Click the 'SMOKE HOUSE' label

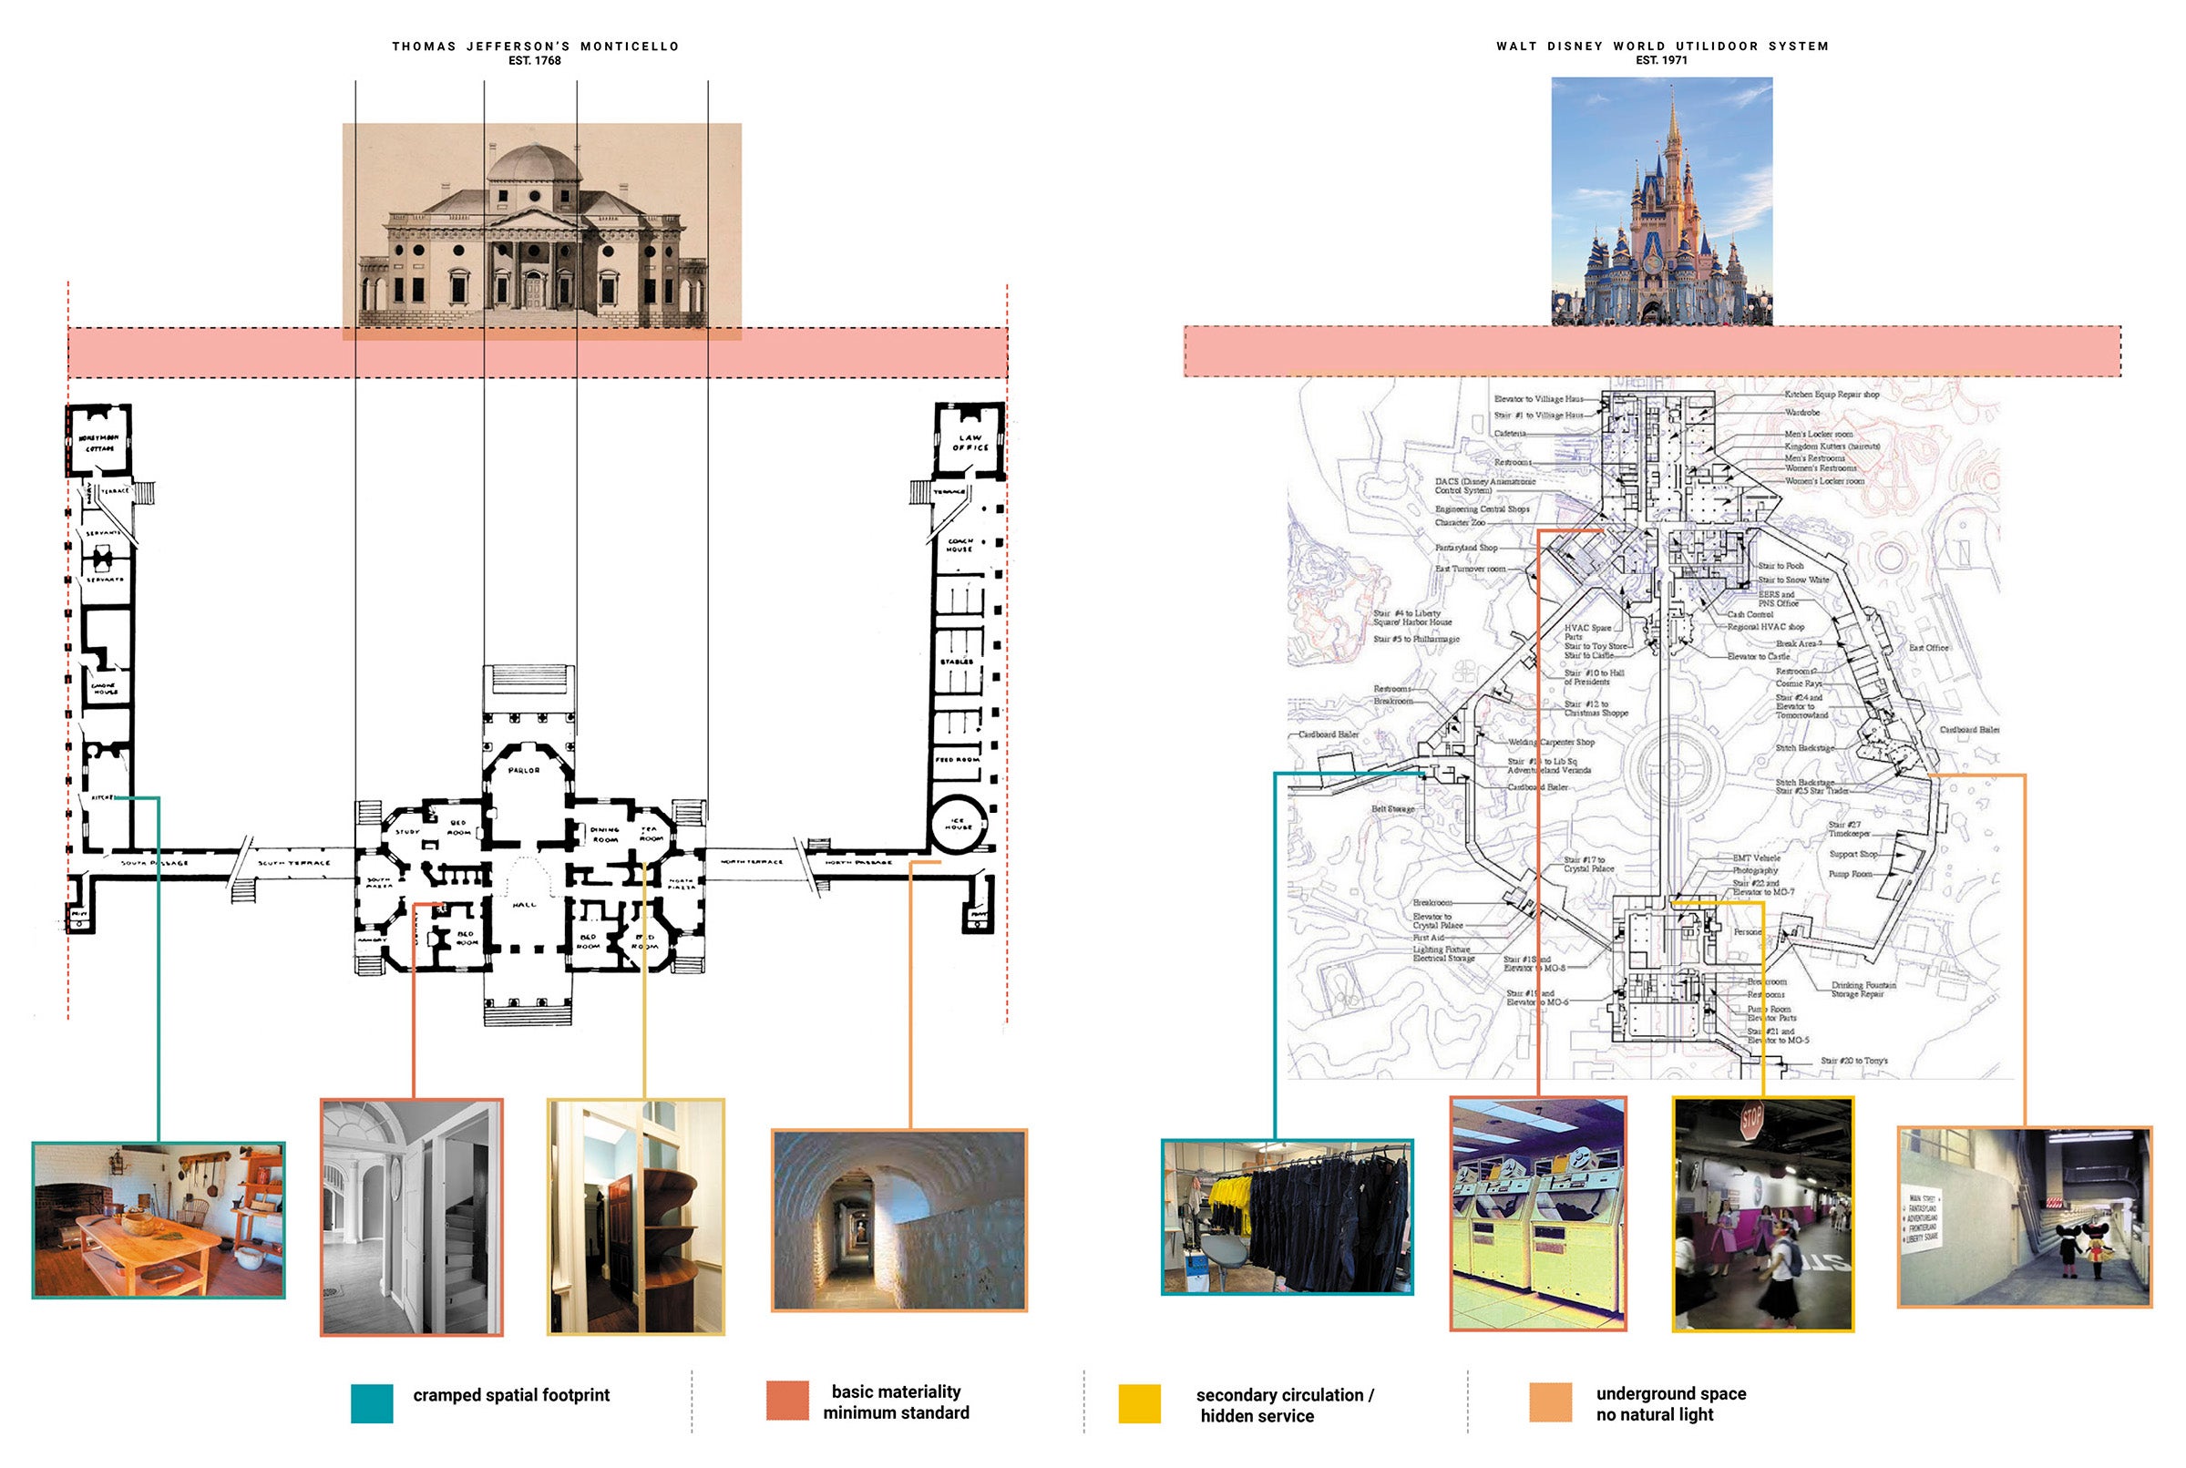[104, 688]
